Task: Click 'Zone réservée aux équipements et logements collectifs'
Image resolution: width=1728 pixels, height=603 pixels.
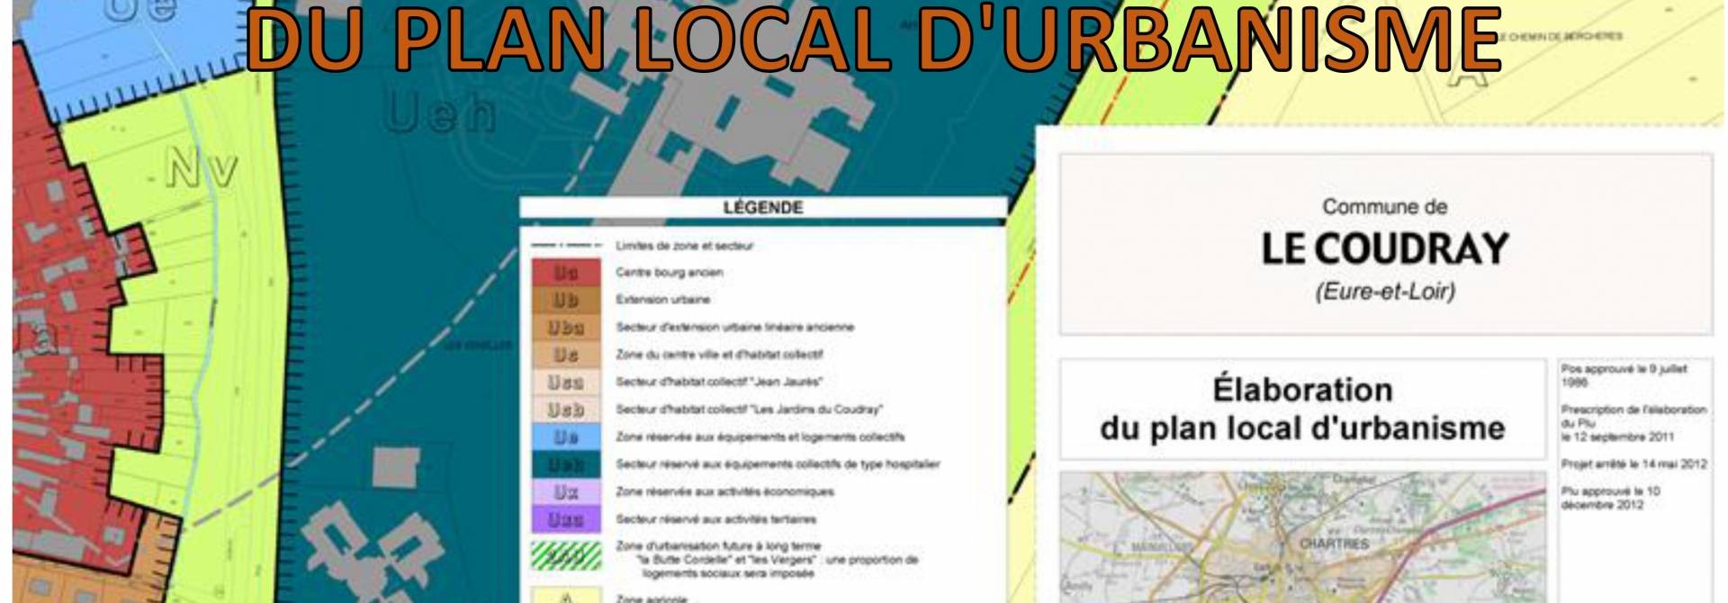Action: coord(760,437)
